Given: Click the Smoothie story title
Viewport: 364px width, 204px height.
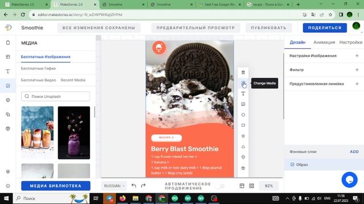Looking at the screenshot, I should (x=32, y=28).
